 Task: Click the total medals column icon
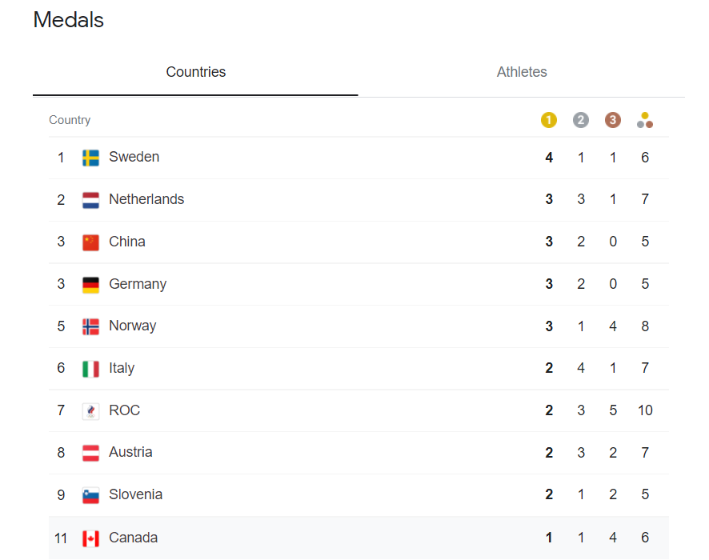(645, 120)
